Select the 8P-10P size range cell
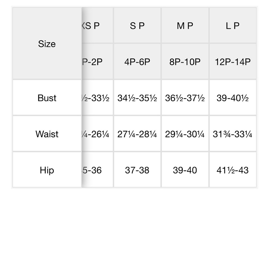The width and height of the screenshot is (269, 269). point(185,62)
